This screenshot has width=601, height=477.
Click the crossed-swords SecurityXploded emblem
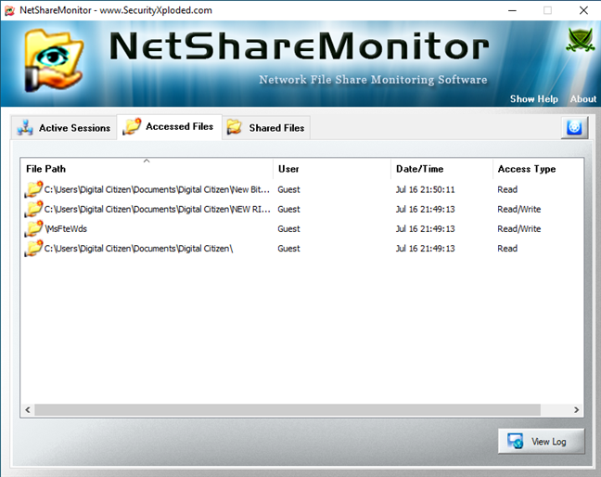click(581, 40)
